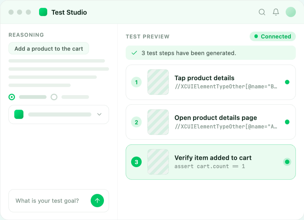
Task: Select 'Verify item added to cart' step card
Action: (211, 162)
